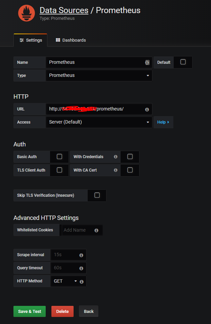Viewport: 211px width, 324px height.
Task: Click the With Credentials info icon
Action: 116,156
